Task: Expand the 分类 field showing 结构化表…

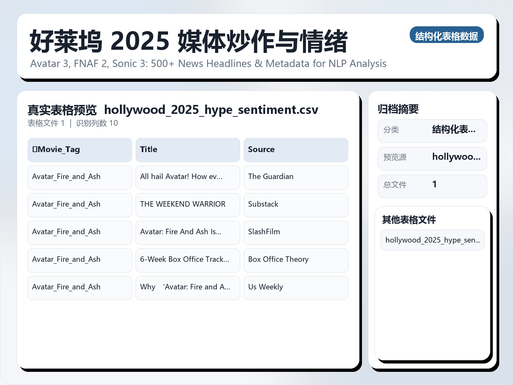Action: tap(432, 130)
